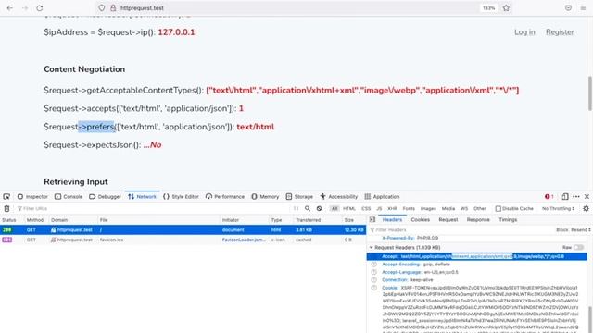
Task: Show the Request details tab
Action: (448, 220)
